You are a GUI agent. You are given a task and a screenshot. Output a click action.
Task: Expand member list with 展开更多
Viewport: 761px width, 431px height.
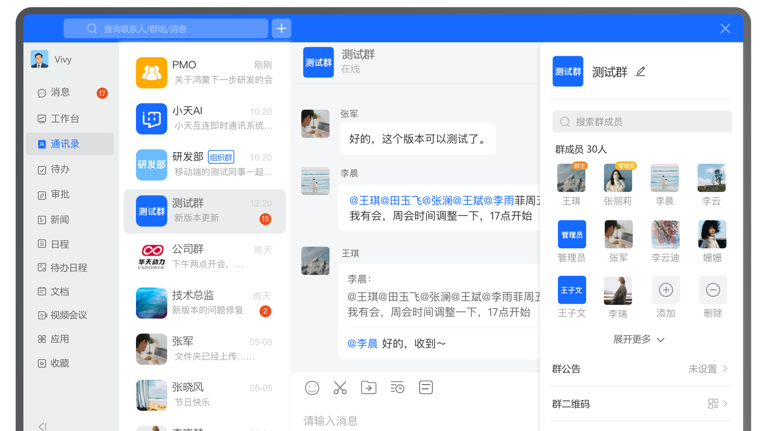639,339
